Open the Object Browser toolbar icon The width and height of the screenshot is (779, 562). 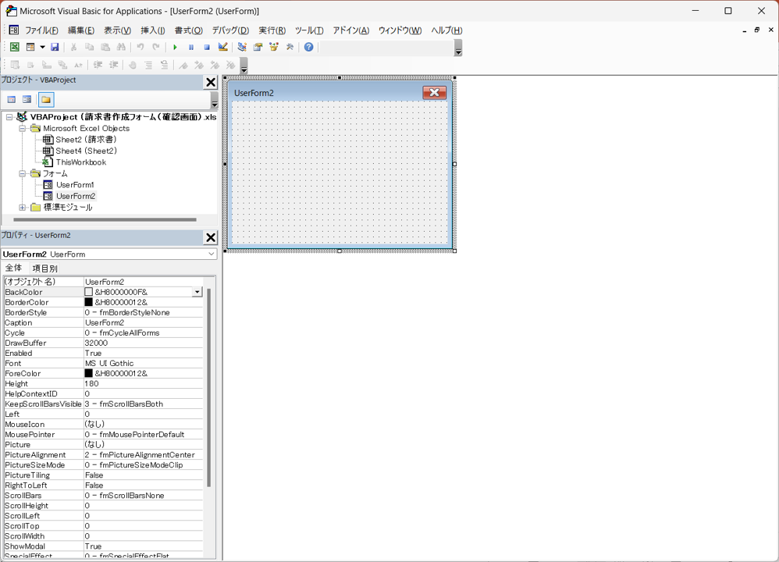point(274,47)
